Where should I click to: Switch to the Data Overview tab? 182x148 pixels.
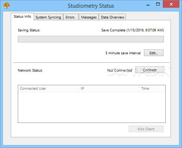[112, 17]
